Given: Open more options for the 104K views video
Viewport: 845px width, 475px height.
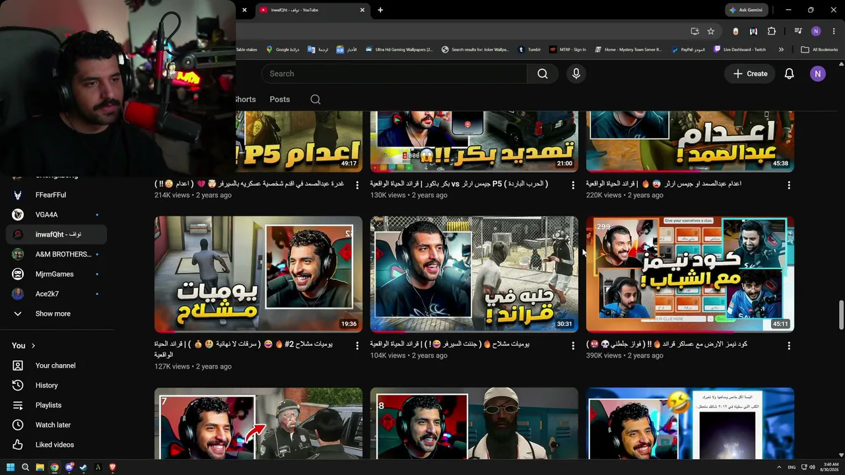Looking at the screenshot, I should click(573, 346).
